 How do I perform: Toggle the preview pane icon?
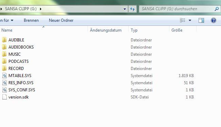pyautogui.click(x=201, y=20)
